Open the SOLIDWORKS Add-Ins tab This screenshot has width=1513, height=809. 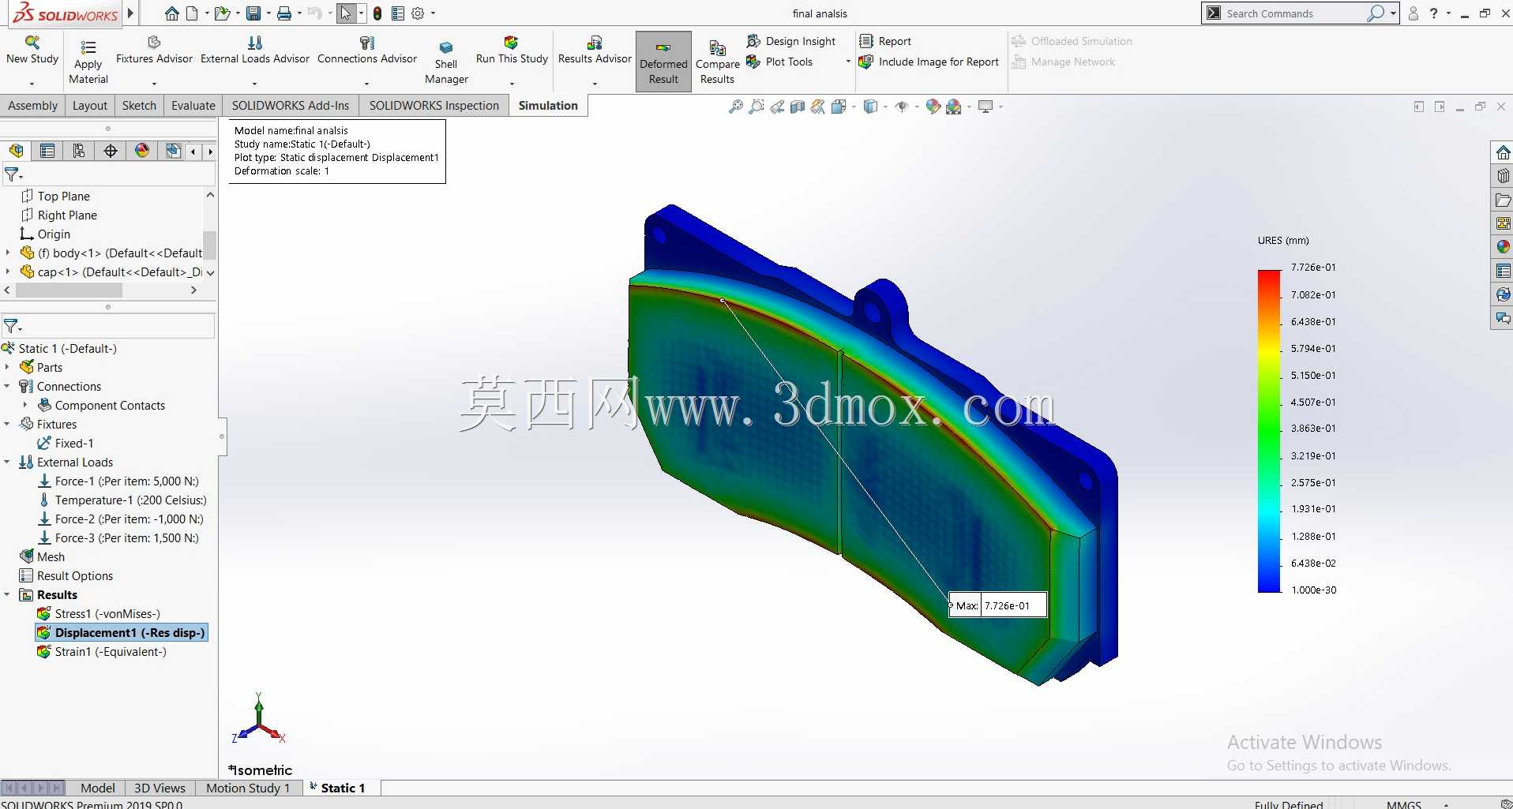(291, 106)
